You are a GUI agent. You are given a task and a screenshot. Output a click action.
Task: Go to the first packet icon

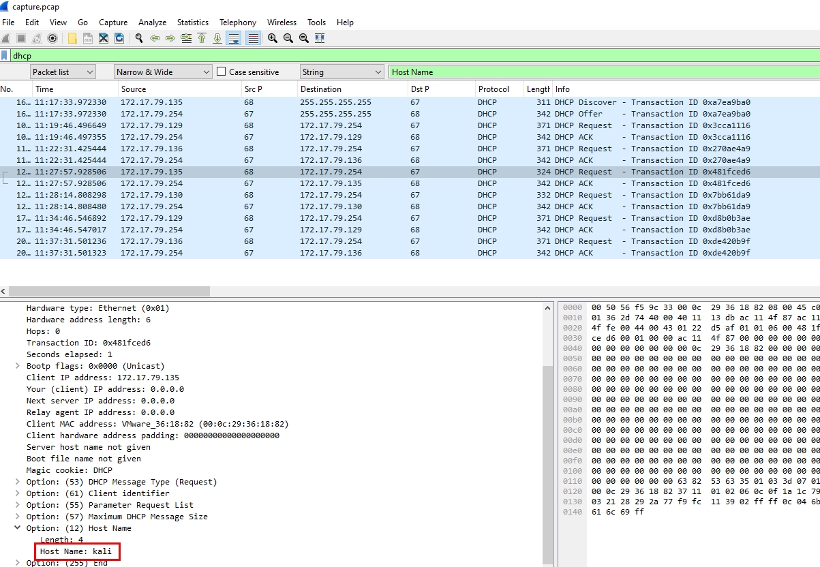coord(202,38)
